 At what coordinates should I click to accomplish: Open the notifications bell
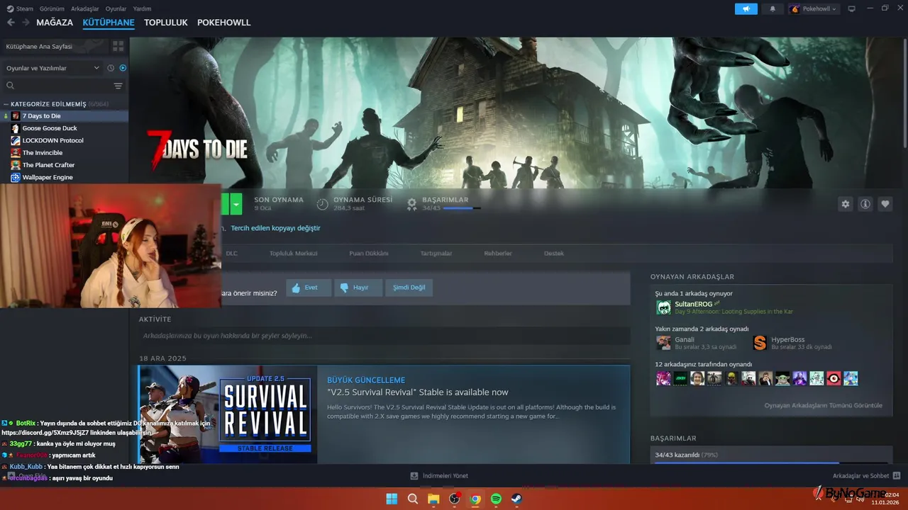click(773, 8)
